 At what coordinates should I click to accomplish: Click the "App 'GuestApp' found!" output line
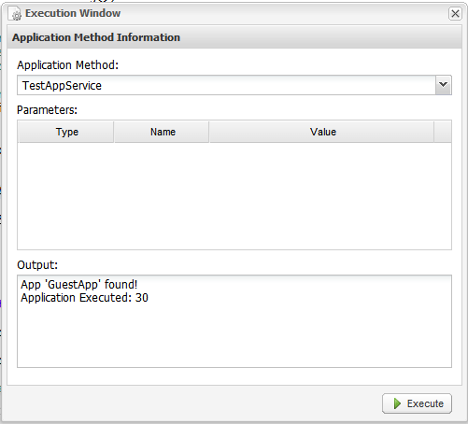click(79, 285)
